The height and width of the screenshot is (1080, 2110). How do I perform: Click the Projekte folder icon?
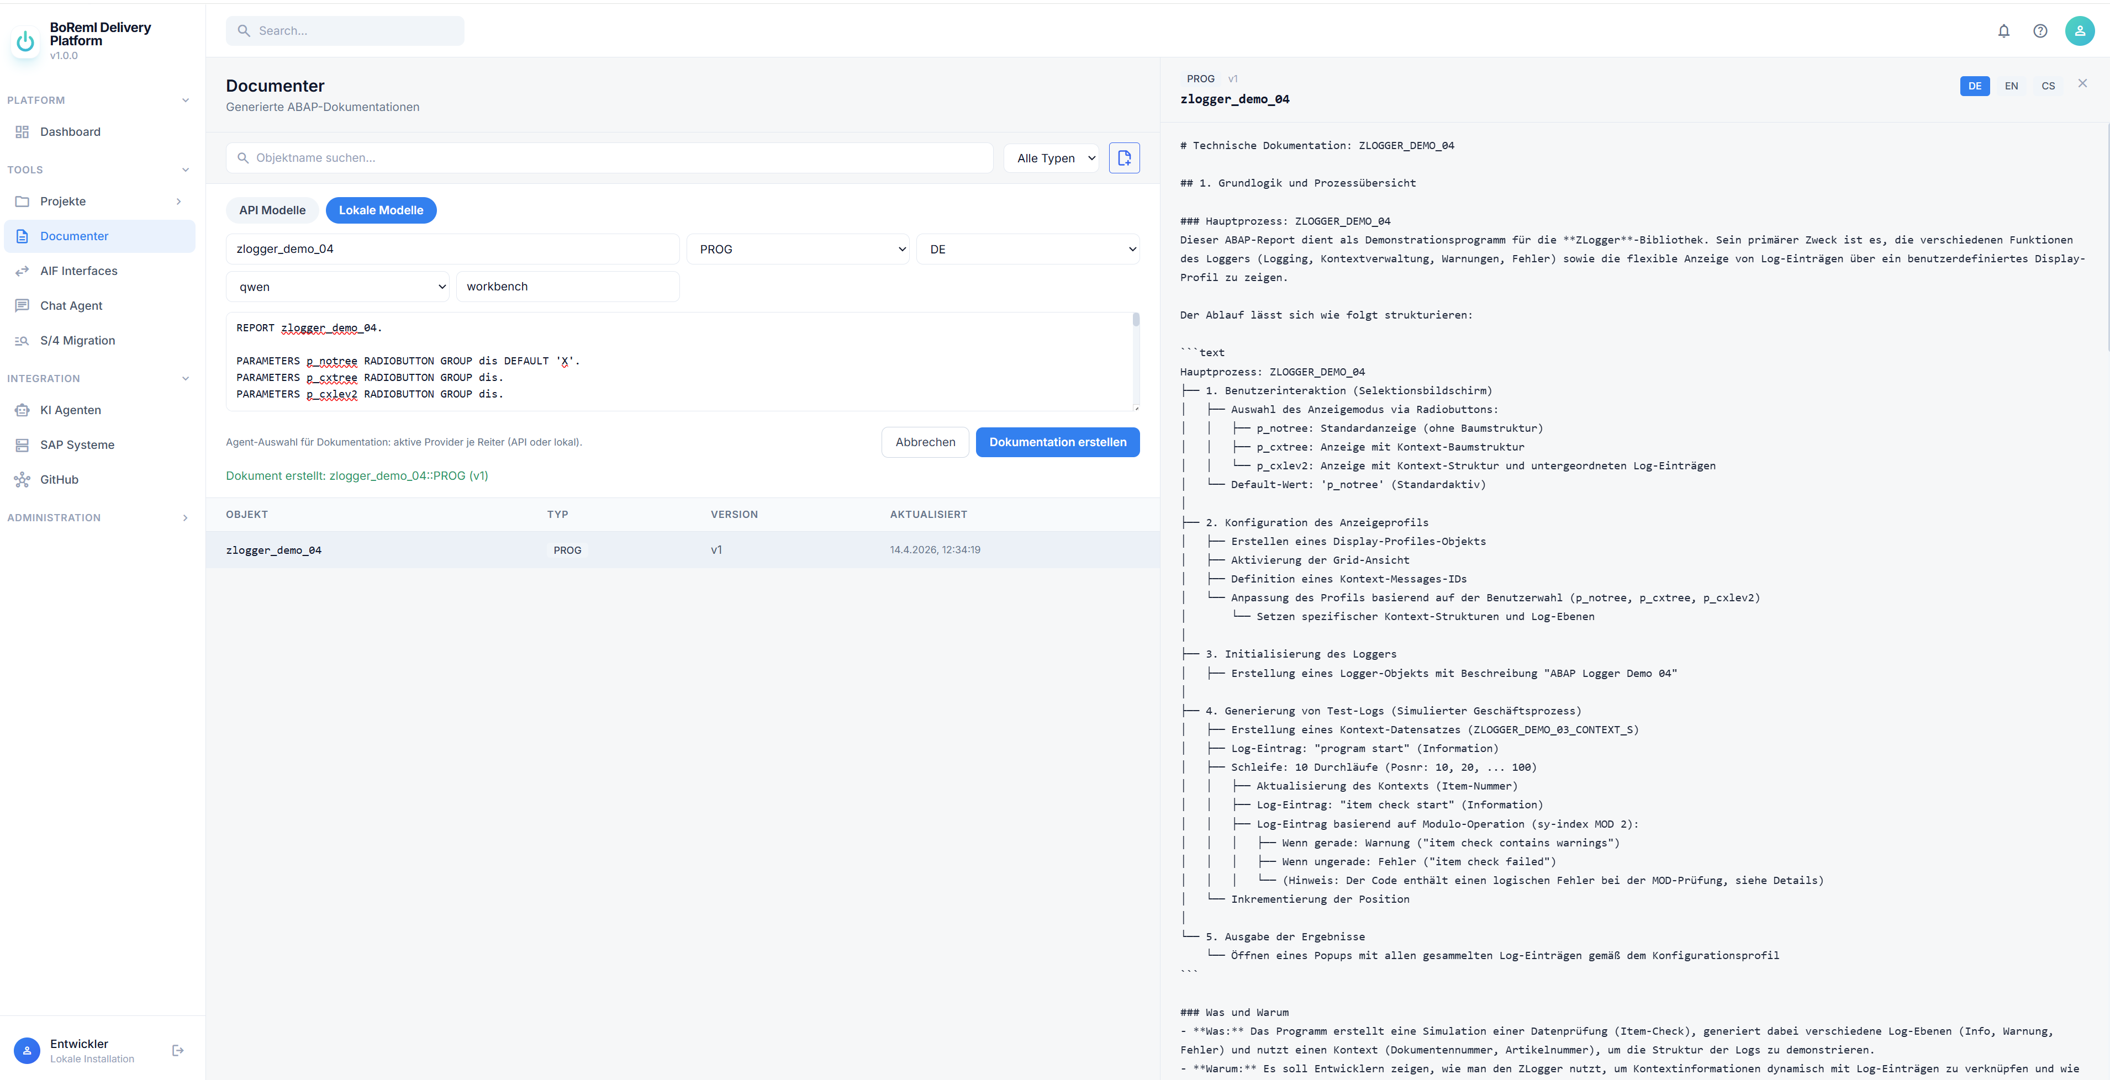[22, 202]
